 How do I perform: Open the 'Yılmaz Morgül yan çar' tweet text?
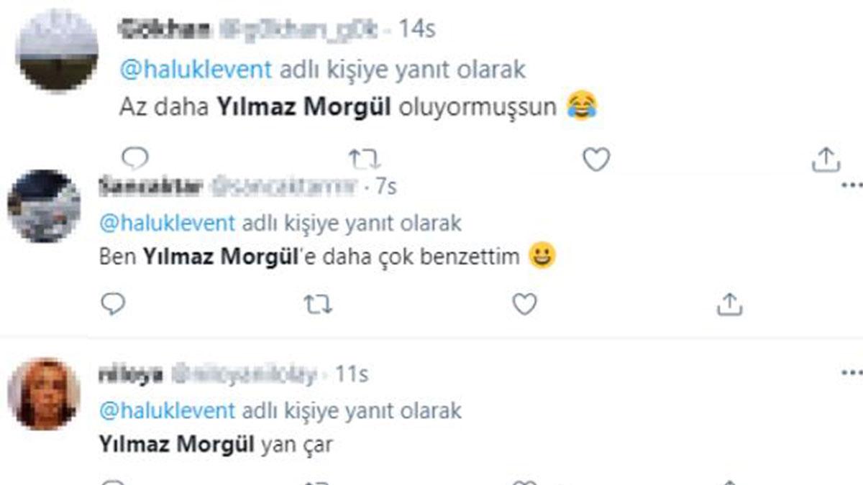[x=216, y=445]
